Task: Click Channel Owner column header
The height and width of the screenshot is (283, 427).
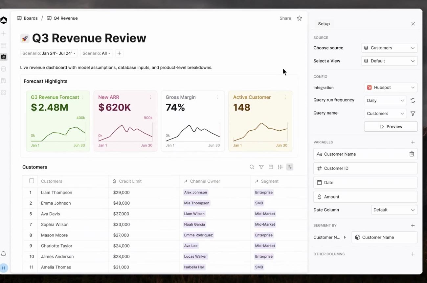Action: coord(215,181)
